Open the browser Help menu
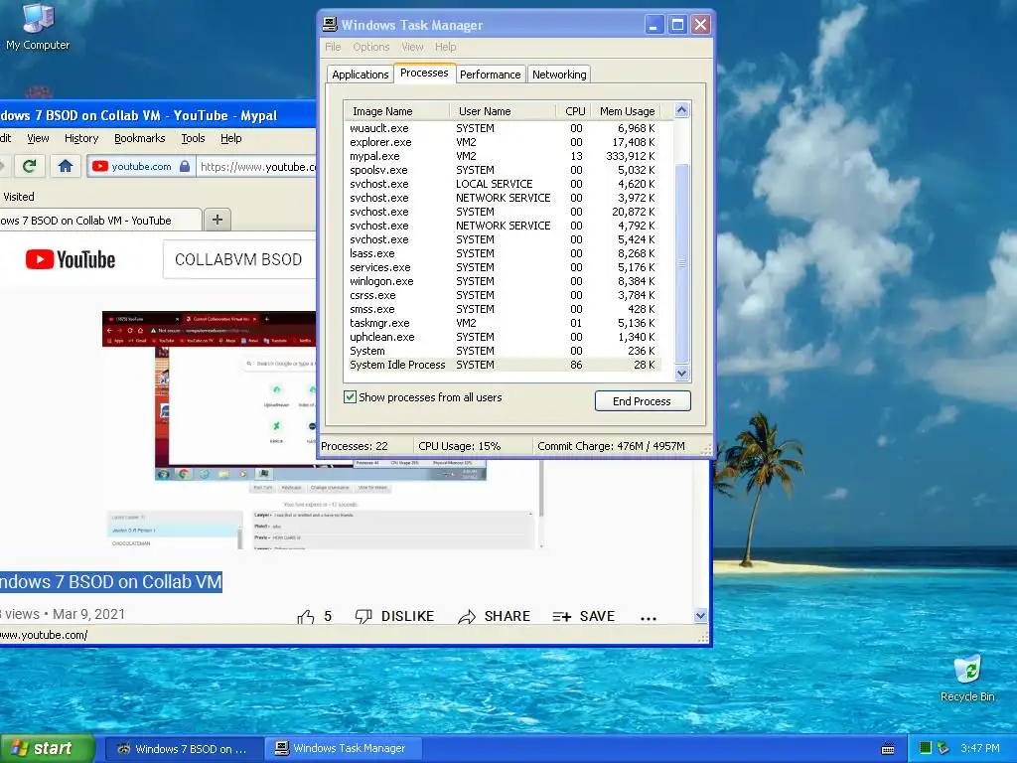Image resolution: width=1017 pixels, height=763 pixels. pos(230,138)
